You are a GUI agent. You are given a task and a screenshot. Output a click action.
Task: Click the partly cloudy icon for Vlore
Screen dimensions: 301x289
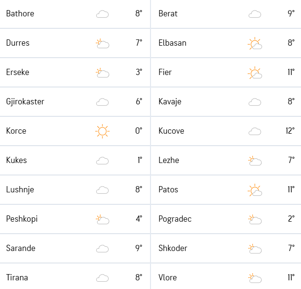click(255, 278)
